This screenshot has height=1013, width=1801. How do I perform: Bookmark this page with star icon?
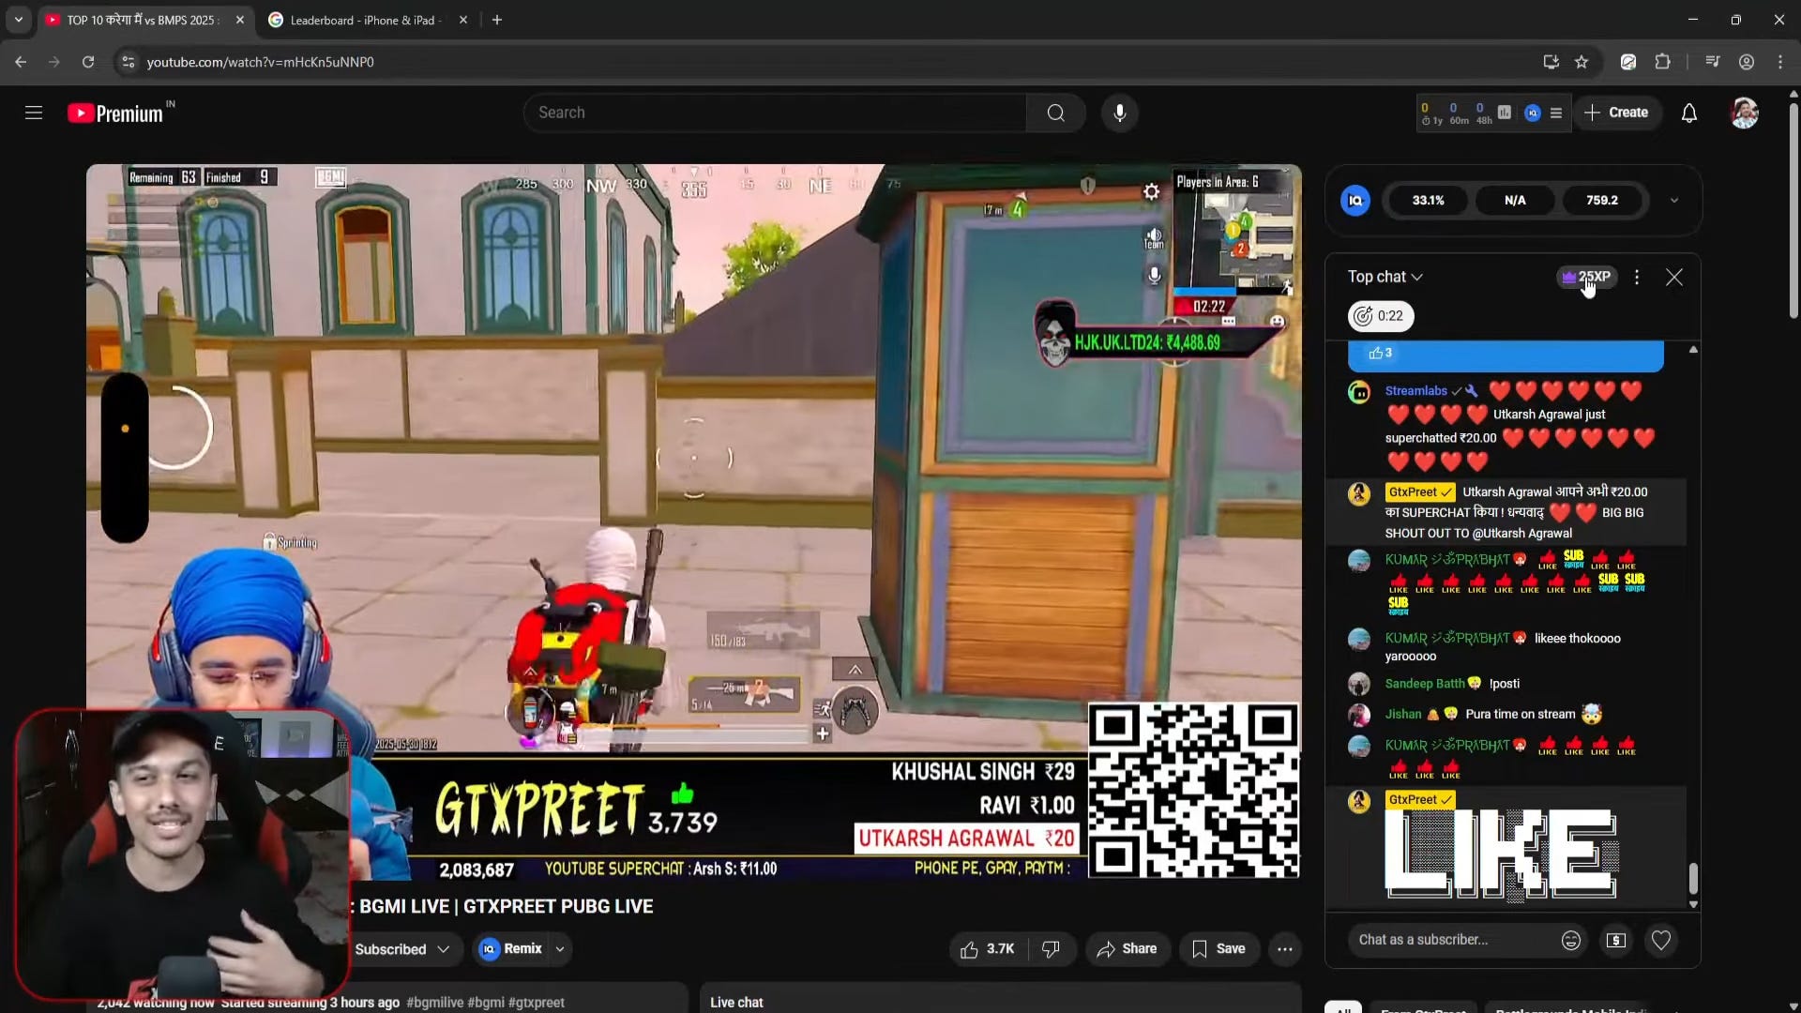pyautogui.click(x=1582, y=62)
